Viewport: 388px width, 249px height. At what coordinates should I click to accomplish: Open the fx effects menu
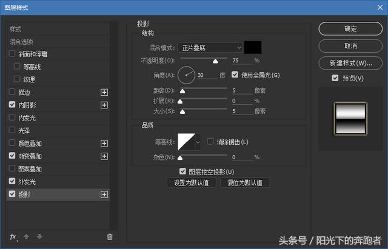click(x=13, y=237)
